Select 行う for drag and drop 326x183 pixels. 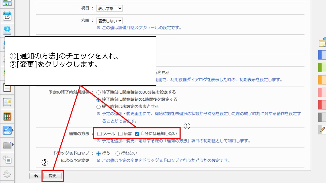(x=99, y=153)
